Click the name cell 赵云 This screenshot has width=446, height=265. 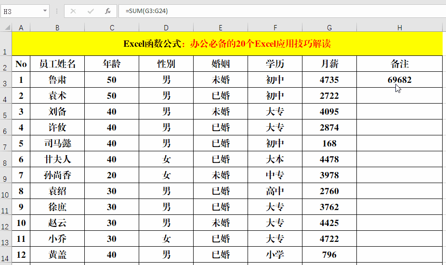pyautogui.click(x=57, y=223)
